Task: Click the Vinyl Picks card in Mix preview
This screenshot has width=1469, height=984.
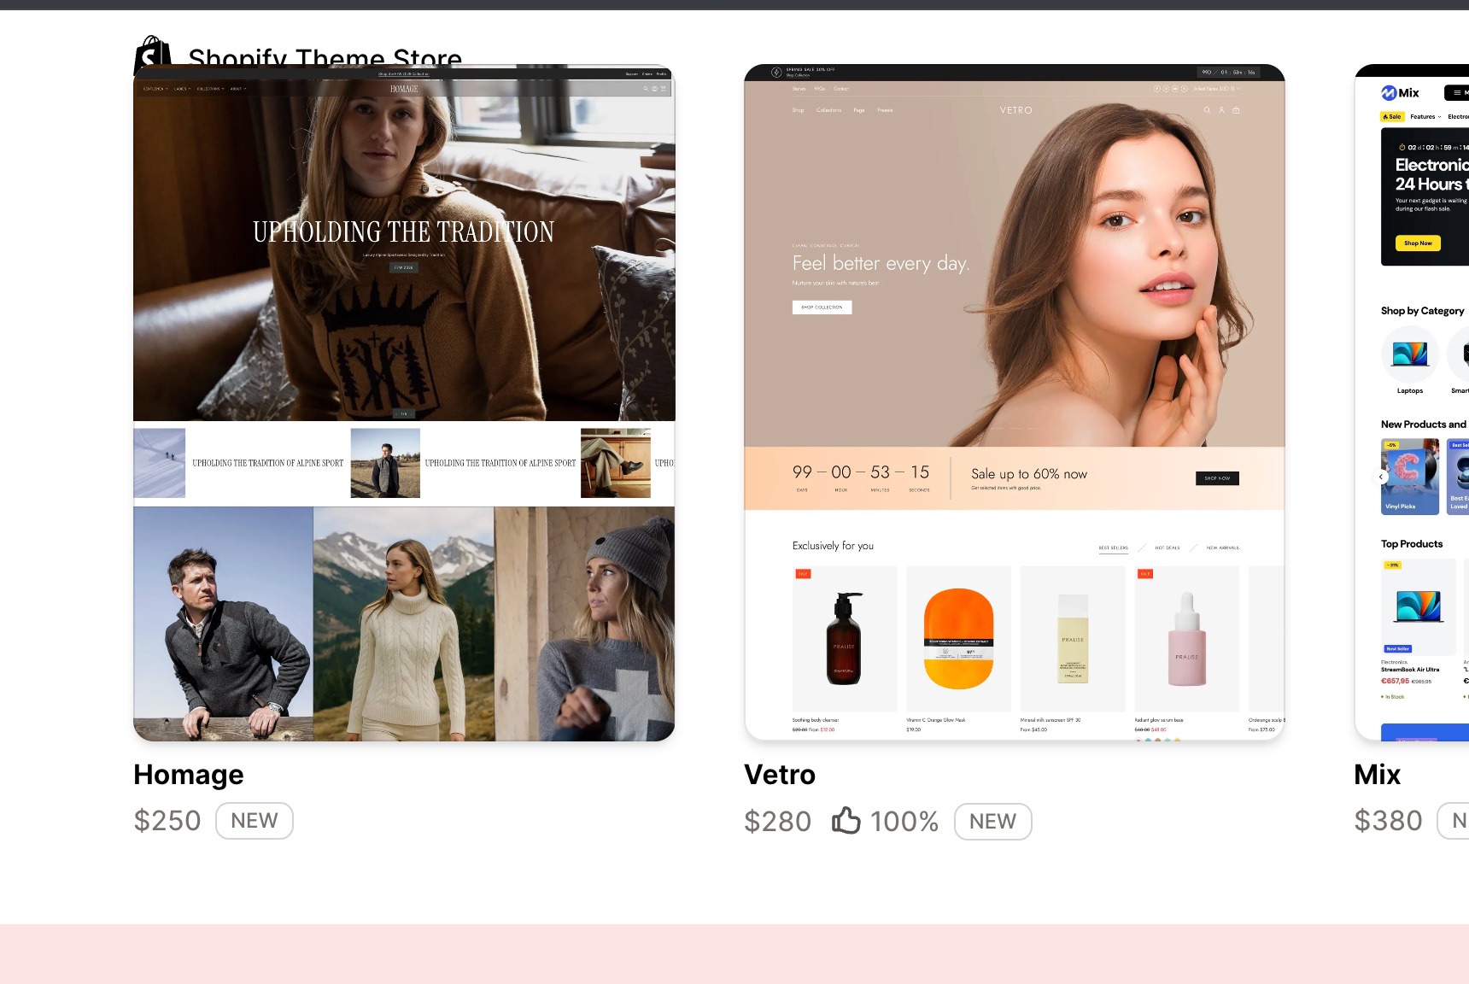Action: click(x=1410, y=477)
